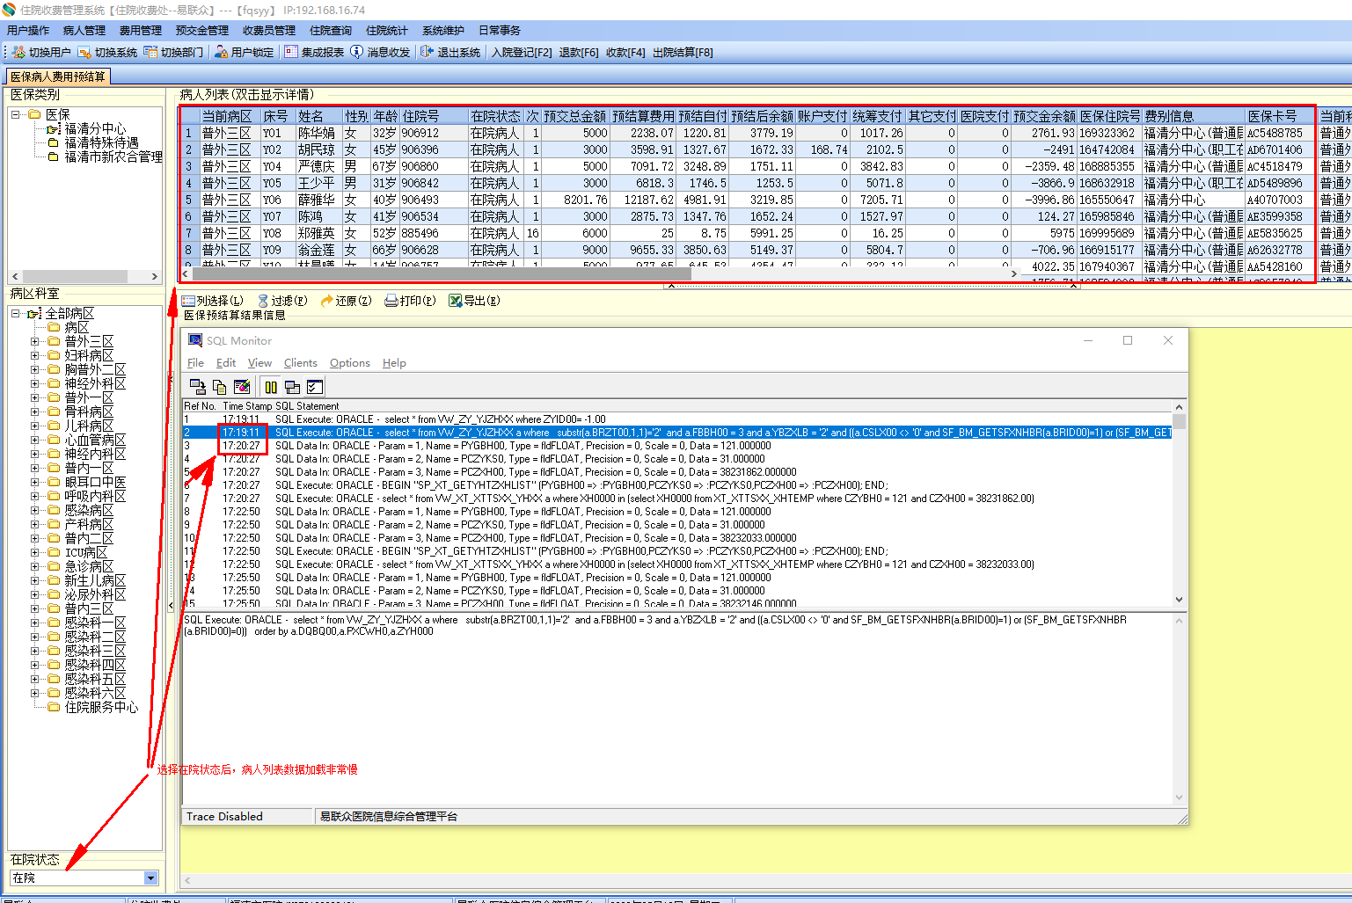Click the pause monitoring icon in SQL Monitor
The height and width of the screenshot is (903, 1352).
(271, 387)
